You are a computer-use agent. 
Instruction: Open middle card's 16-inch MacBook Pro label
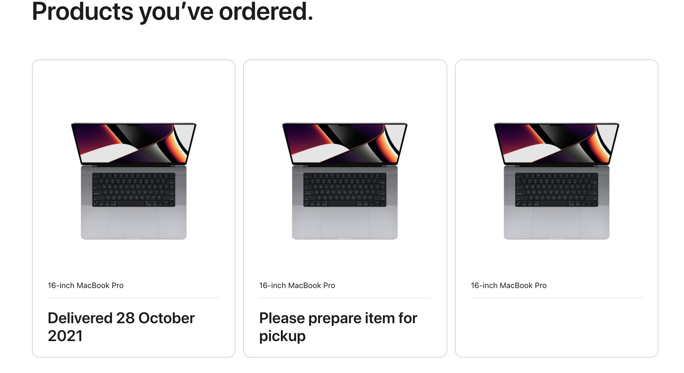pyautogui.click(x=297, y=286)
